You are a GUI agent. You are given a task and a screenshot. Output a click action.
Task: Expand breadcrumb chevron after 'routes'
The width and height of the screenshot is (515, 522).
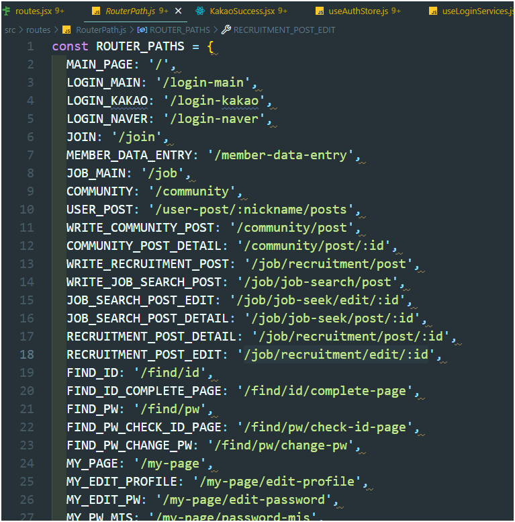point(56,30)
